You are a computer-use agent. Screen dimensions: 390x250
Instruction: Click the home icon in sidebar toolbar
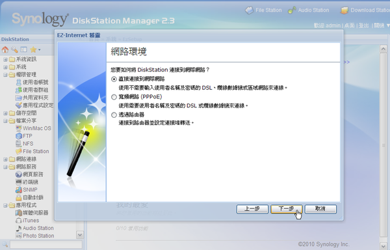point(5,49)
